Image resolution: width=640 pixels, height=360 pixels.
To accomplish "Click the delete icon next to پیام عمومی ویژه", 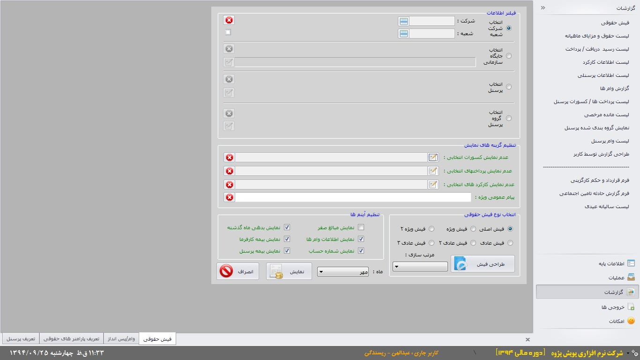I will [x=229, y=197].
